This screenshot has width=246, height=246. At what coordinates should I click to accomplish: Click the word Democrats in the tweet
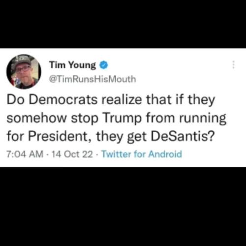click(x=63, y=100)
